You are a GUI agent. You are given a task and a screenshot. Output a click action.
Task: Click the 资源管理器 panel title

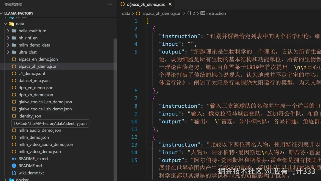pos(13,4)
